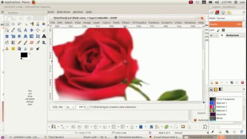
Task: Select the Alignment tool
Action: (38, 30)
